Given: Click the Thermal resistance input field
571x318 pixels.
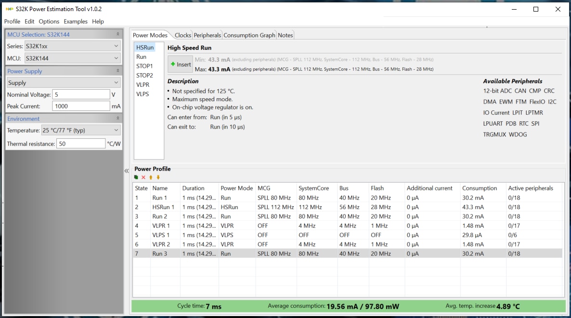Looking at the screenshot, I should pyautogui.click(x=80, y=144).
